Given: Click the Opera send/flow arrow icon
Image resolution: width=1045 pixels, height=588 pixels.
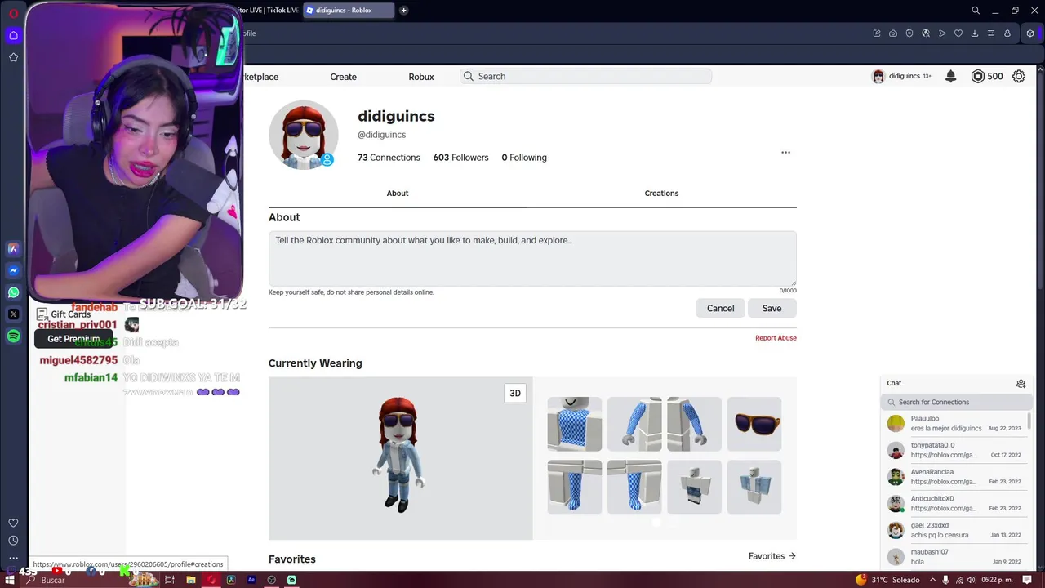Looking at the screenshot, I should pos(942,33).
